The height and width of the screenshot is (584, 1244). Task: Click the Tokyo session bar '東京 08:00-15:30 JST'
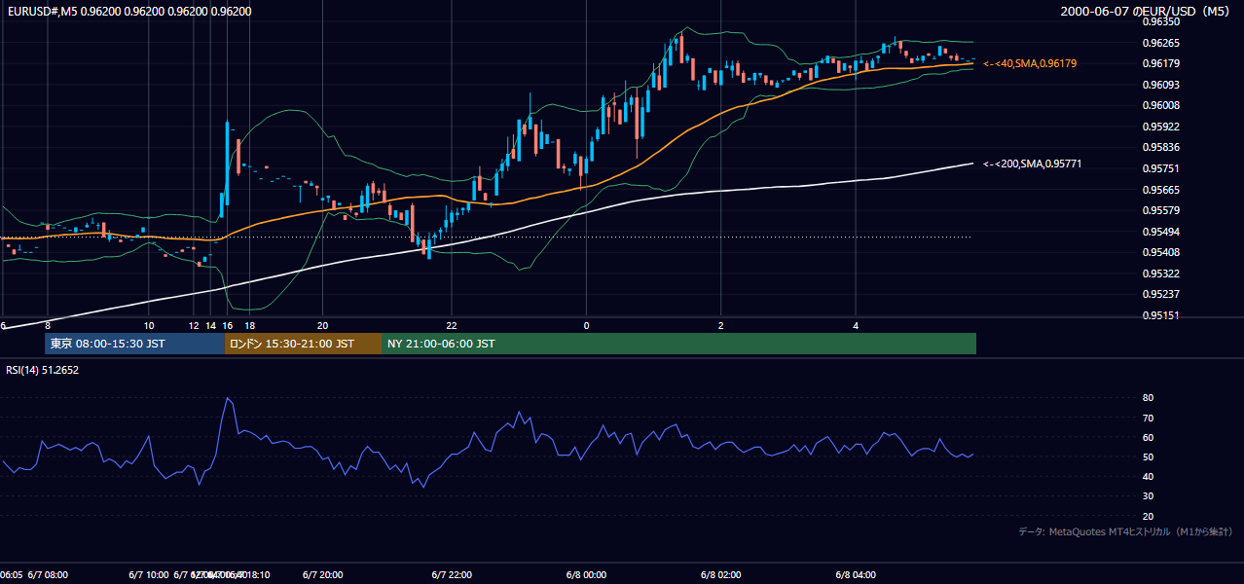[x=134, y=344]
